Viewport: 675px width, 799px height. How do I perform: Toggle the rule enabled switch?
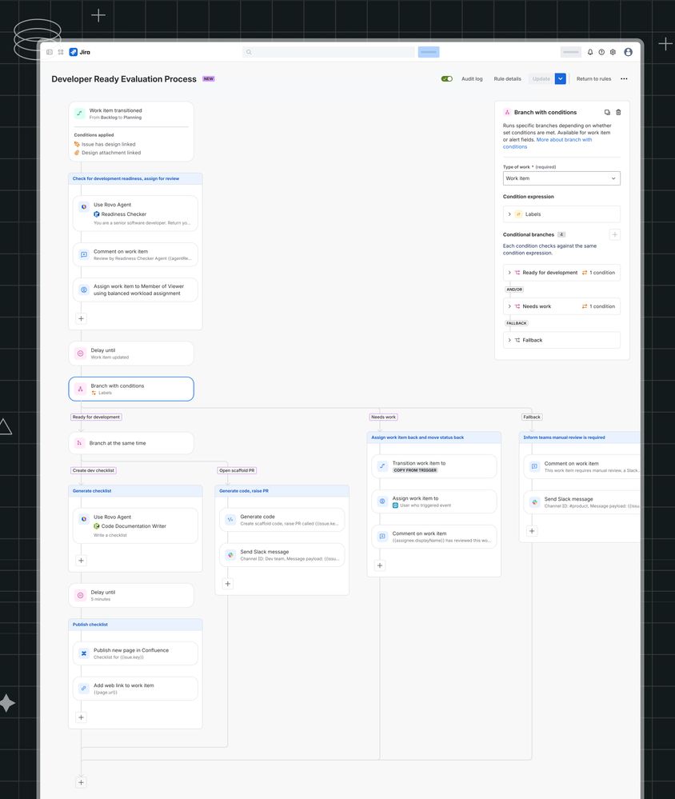[x=446, y=79]
